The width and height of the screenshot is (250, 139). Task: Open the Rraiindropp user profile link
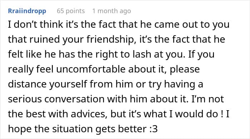(x=27, y=11)
